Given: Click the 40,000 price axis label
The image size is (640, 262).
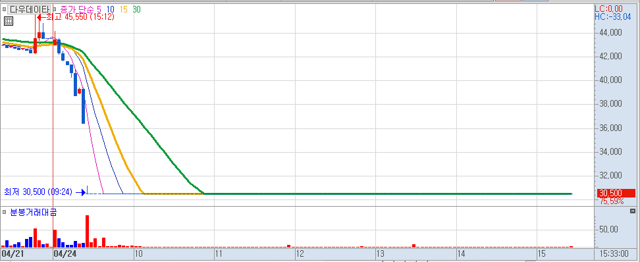Looking at the screenshot, I should point(610,80).
